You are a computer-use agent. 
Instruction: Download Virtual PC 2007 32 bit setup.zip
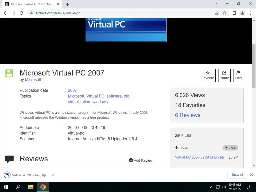pos(199,157)
